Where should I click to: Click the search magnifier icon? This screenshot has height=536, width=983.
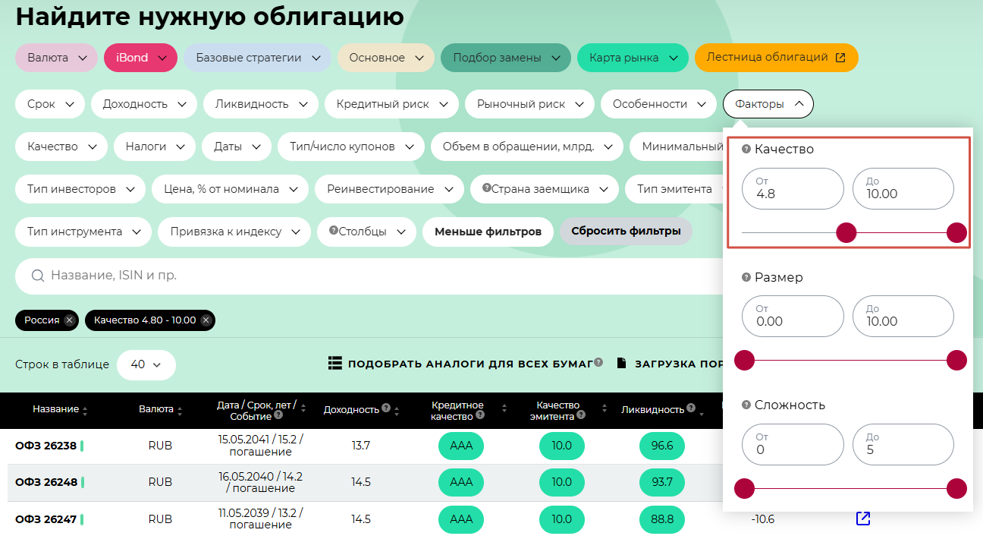tap(38, 276)
